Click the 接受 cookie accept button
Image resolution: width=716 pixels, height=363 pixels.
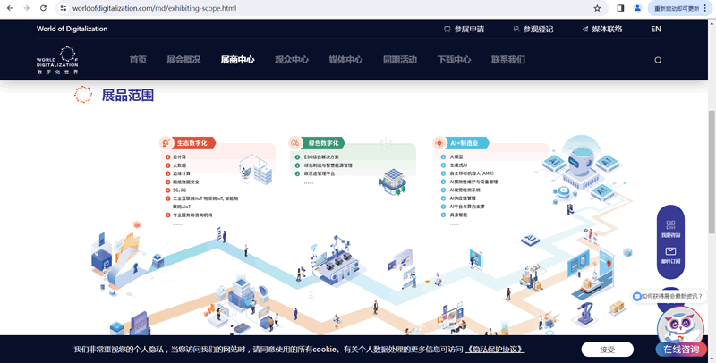[607, 350]
